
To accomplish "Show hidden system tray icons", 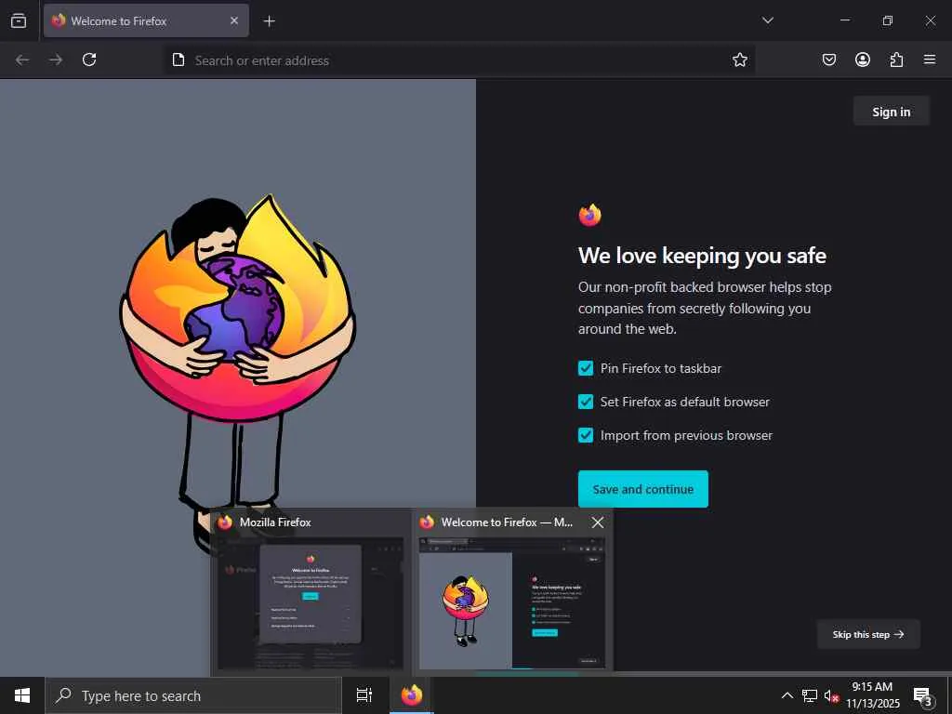I will point(787,695).
